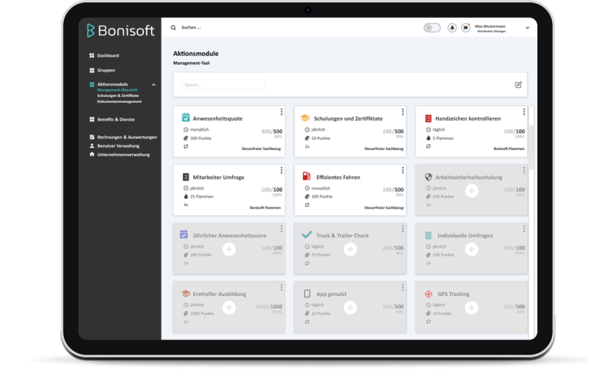Open Dokumentenmanagement submenu link
Screen dimensions: 615x372
pos(119,101)
